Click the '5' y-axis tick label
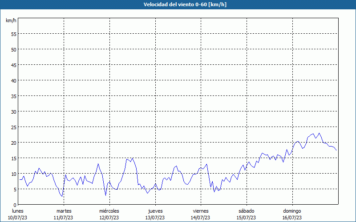Image resolution: width=356 pixels, height=222 pixels. tap(15, 190)
